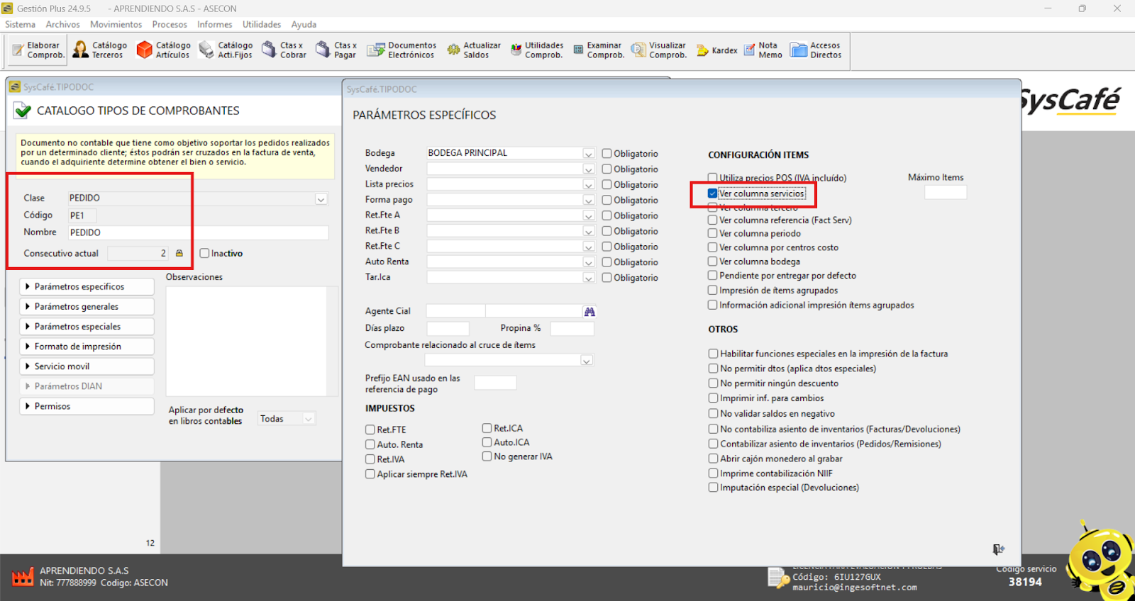Open the Clase dropdown arrow

(x=321, y=199)
